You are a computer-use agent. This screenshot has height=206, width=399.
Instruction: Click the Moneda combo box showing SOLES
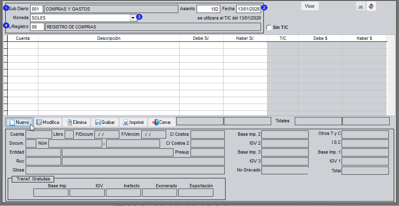pos(83,18)
